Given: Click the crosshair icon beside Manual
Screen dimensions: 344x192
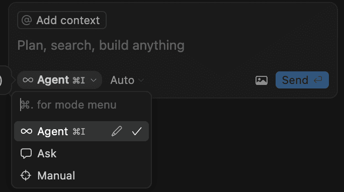Looking at the screenshot, I should (26, 175).
